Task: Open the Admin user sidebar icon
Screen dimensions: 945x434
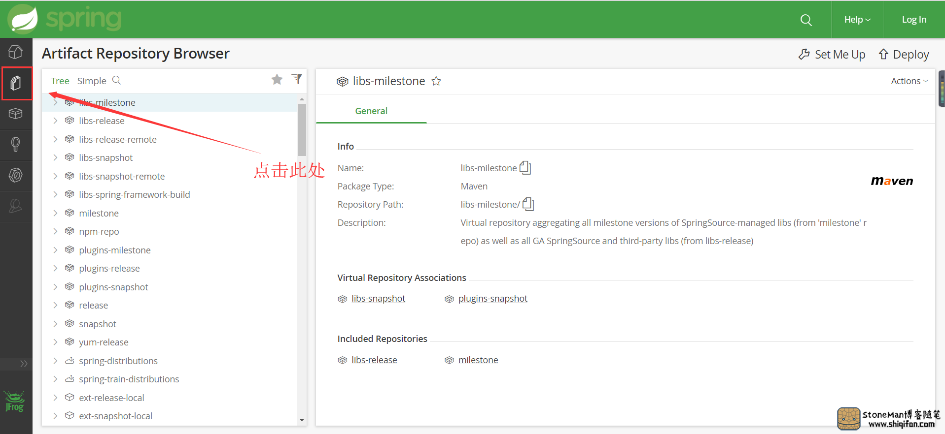Action: (x=16, y=206)
